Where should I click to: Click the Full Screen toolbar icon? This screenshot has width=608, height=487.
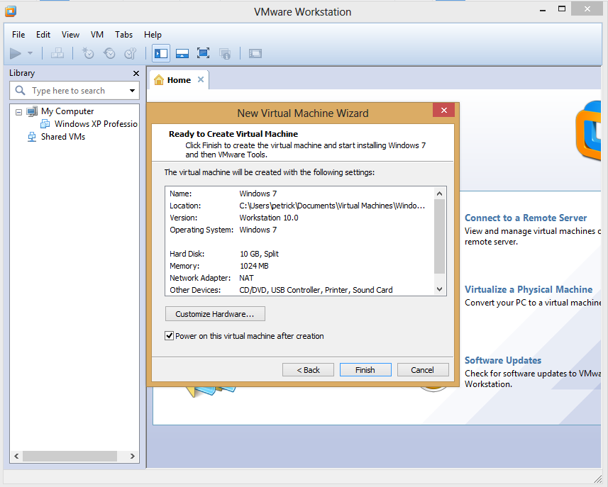203,53
